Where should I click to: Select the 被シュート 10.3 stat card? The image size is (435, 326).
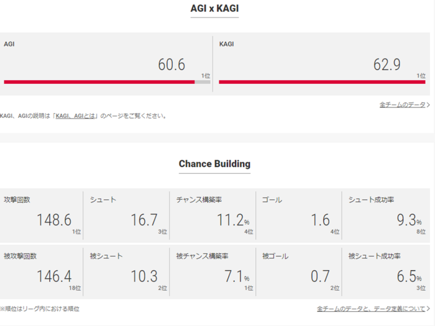click(127, 271)
